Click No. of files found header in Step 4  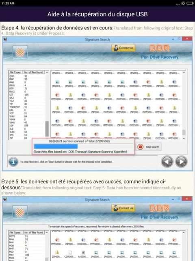pyautogui.click(x=33, y=73)
